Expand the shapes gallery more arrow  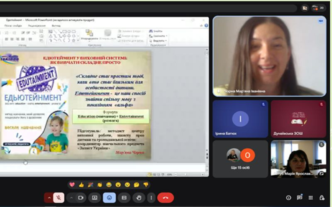(x=78, y=40)
